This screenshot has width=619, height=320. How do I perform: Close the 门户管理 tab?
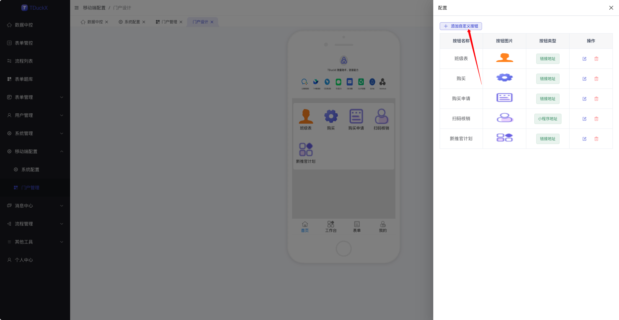[181, 22]
